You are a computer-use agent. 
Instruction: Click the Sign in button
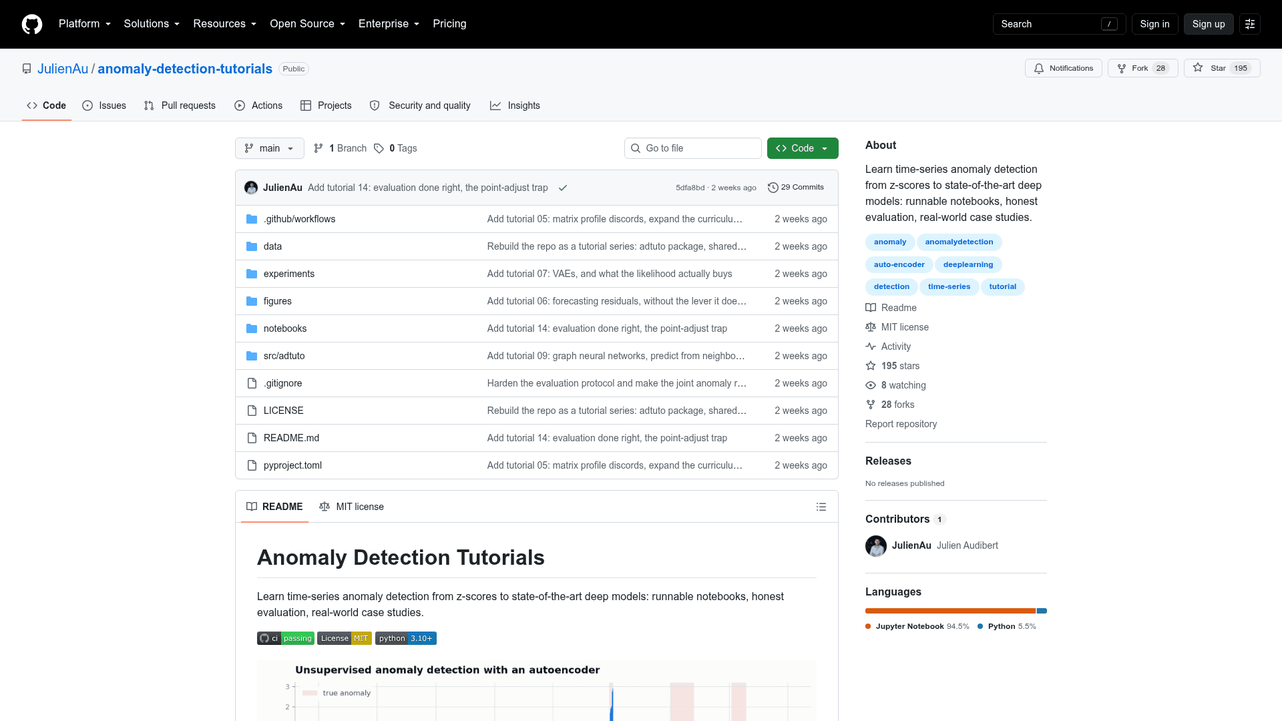click(x=1154, y=24)
